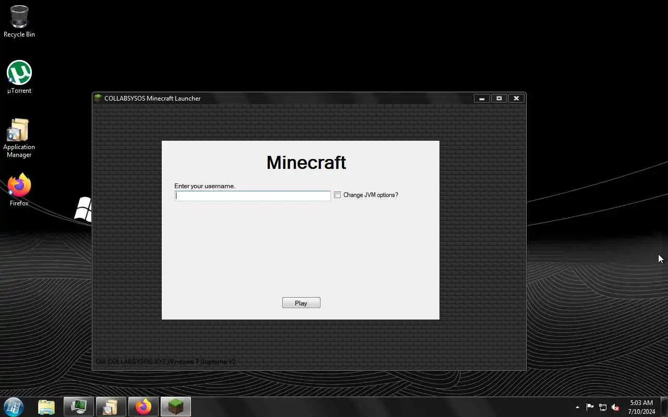Click the Show desktop strip on the taskbar
Screen dimensions: 668x417
pos(664,407)
